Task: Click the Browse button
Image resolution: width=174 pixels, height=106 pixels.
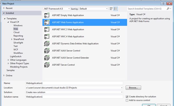Action: [x=133, y=88]
